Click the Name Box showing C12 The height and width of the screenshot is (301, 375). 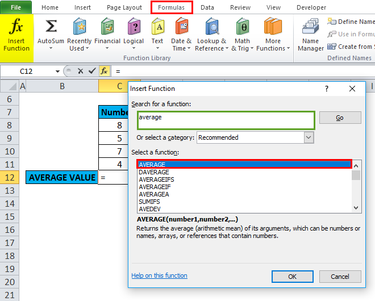[26, 71]
